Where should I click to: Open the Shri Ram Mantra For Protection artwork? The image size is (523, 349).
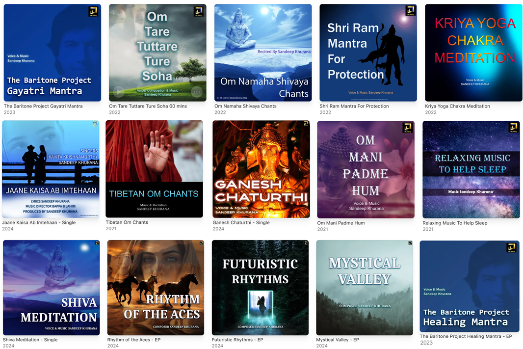(368, 53)
